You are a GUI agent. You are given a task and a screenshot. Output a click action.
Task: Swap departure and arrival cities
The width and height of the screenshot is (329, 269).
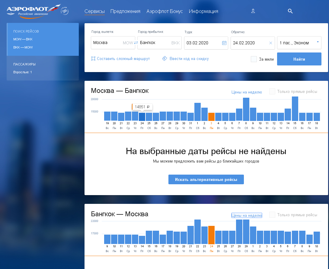click(136, 43)
